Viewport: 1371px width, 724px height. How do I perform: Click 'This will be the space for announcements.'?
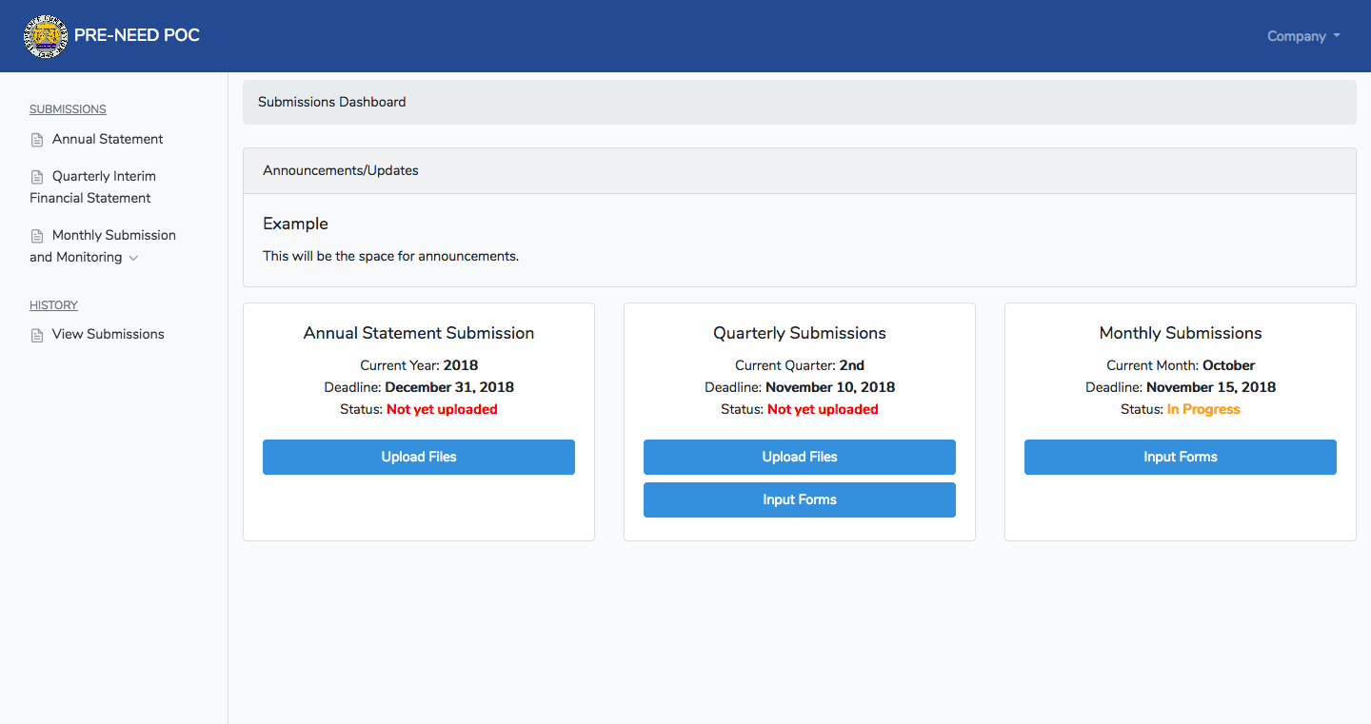coord(391,256)
